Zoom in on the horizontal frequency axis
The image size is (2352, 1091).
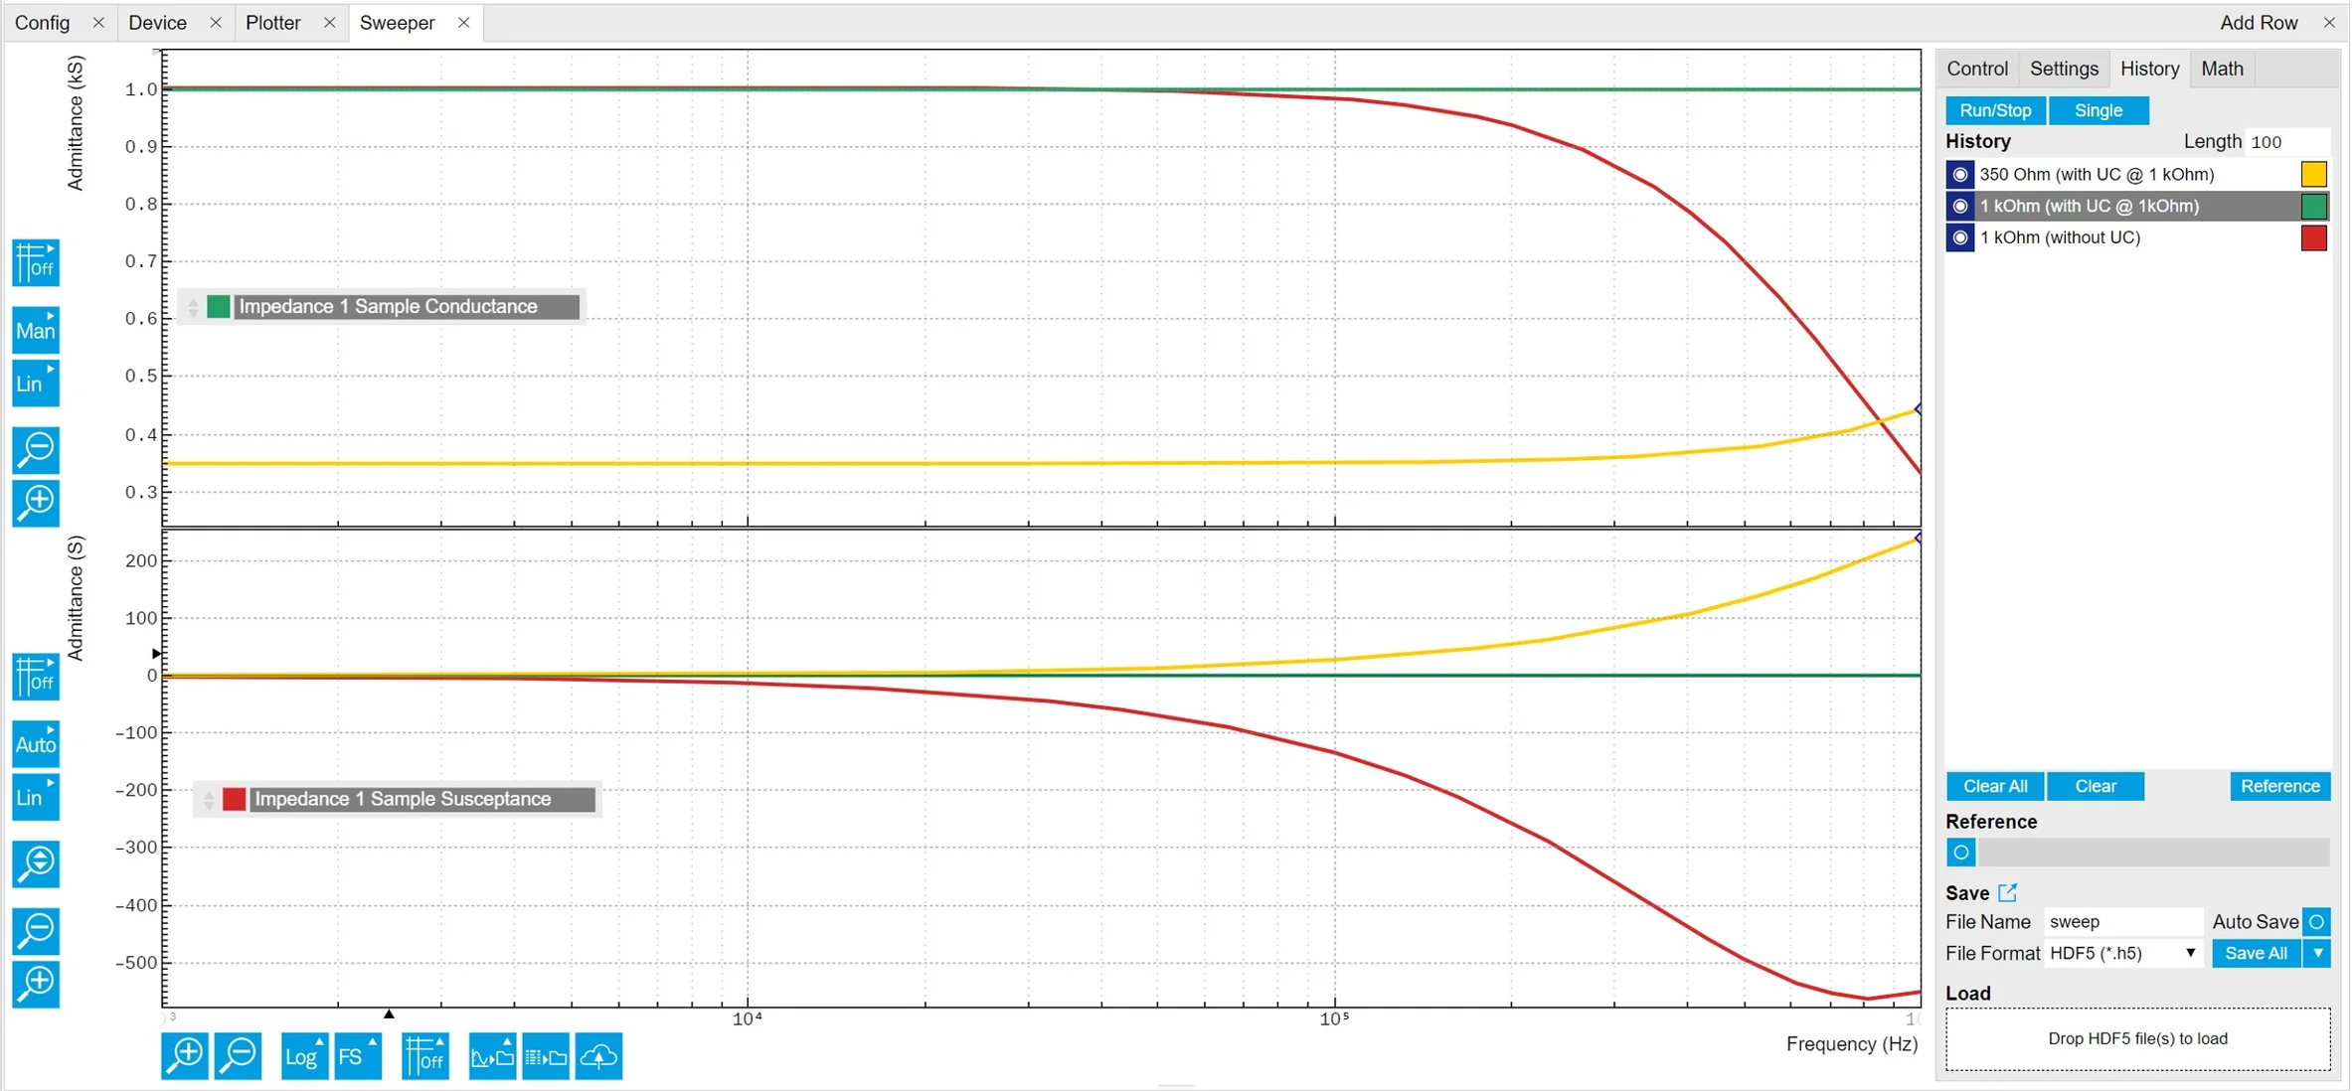tap(185, 1056)
